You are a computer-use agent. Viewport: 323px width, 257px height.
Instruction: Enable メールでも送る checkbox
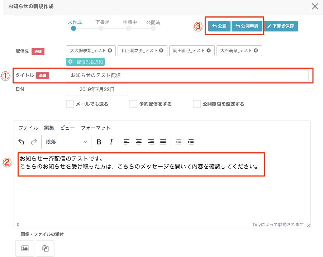70,104
